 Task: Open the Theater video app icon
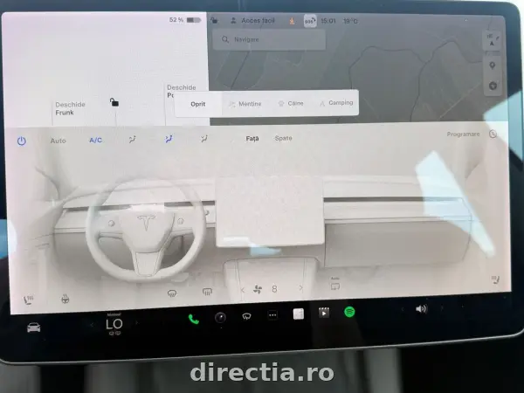pyautogui.click(x=324, y=313)
